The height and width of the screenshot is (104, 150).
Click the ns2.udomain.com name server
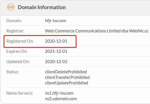pyautogui.click(x=61, y=99)
